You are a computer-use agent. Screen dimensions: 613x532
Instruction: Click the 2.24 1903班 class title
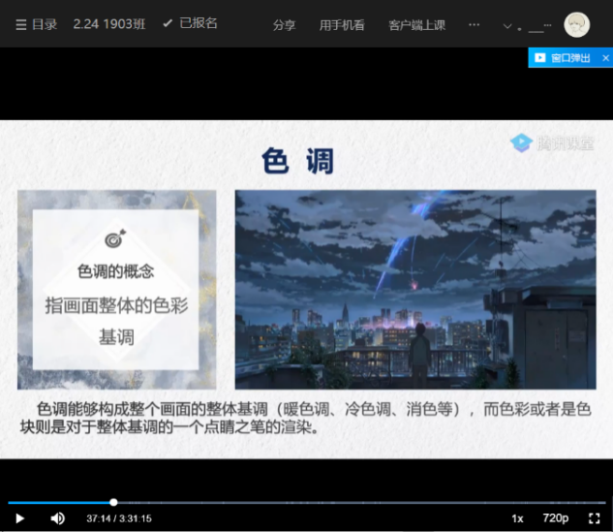[110, 23]
